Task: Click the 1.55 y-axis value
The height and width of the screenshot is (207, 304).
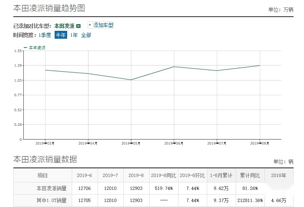Action: pos(18,51)
